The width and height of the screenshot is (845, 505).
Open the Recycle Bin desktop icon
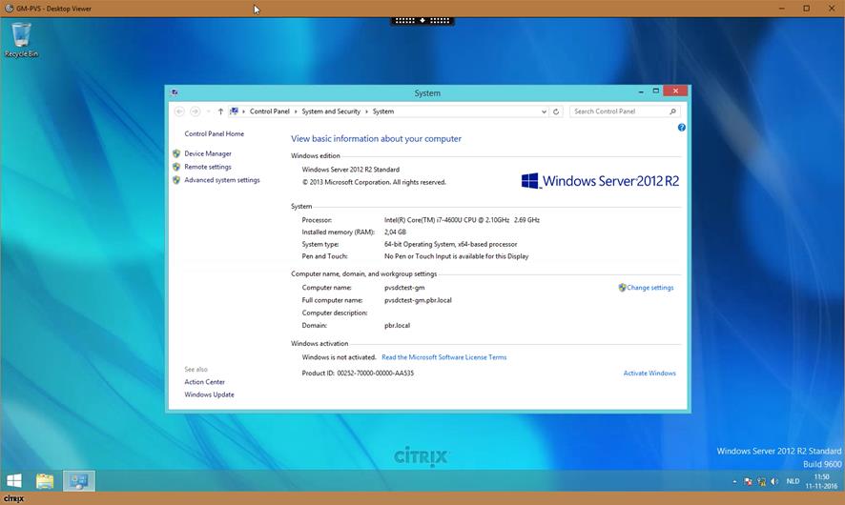pyautogui.click(x=22, y=39)
